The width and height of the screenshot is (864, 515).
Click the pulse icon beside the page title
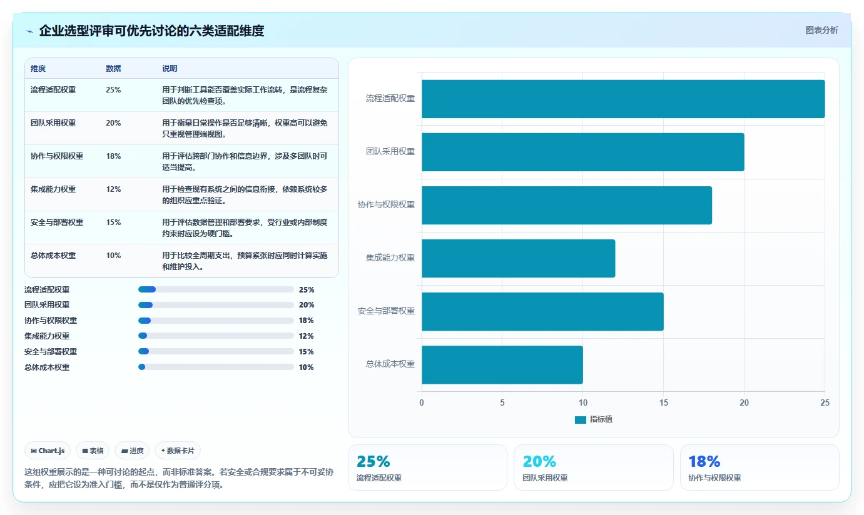[x=29, y=31]
